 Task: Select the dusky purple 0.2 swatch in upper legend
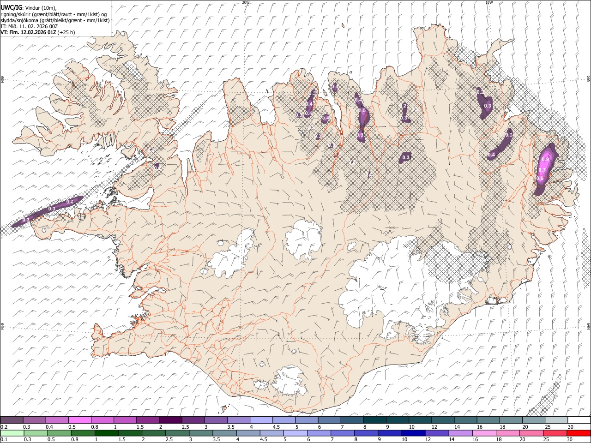click(x=12, y=420)
